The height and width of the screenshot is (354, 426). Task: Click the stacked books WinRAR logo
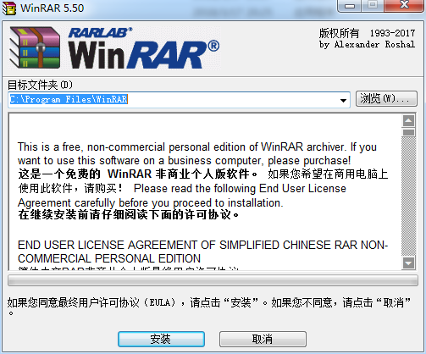click(35, 47)
